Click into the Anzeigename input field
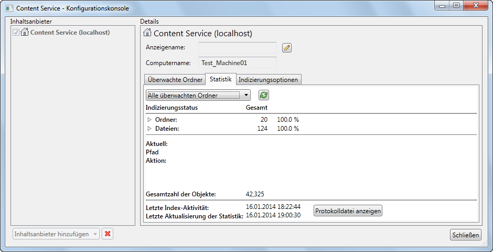 238,48
